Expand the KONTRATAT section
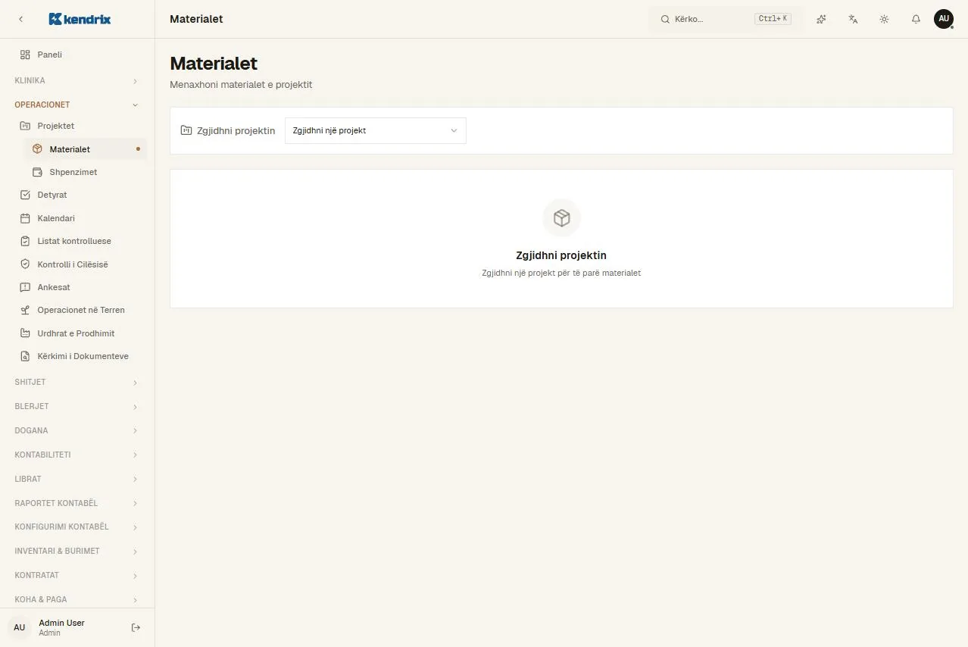This screenshot has height=647, width=968. 77,575
